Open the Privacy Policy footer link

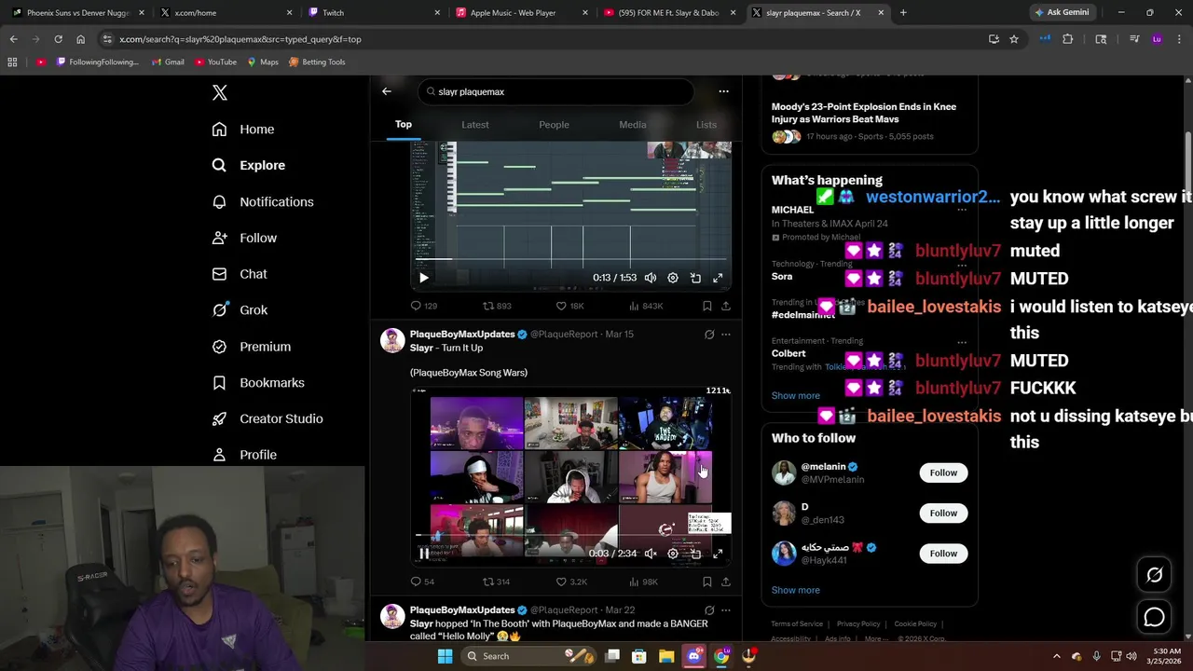click(858, 624)
